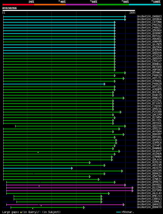Screen dimensions: 163x214
Task: Click the UniRef100_Q55230 label
Action: click(149, 129)
